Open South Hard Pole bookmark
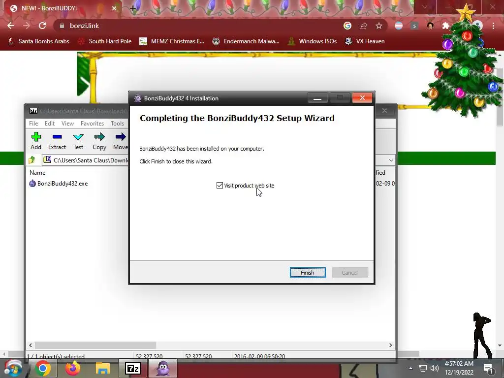 (105, 41)
